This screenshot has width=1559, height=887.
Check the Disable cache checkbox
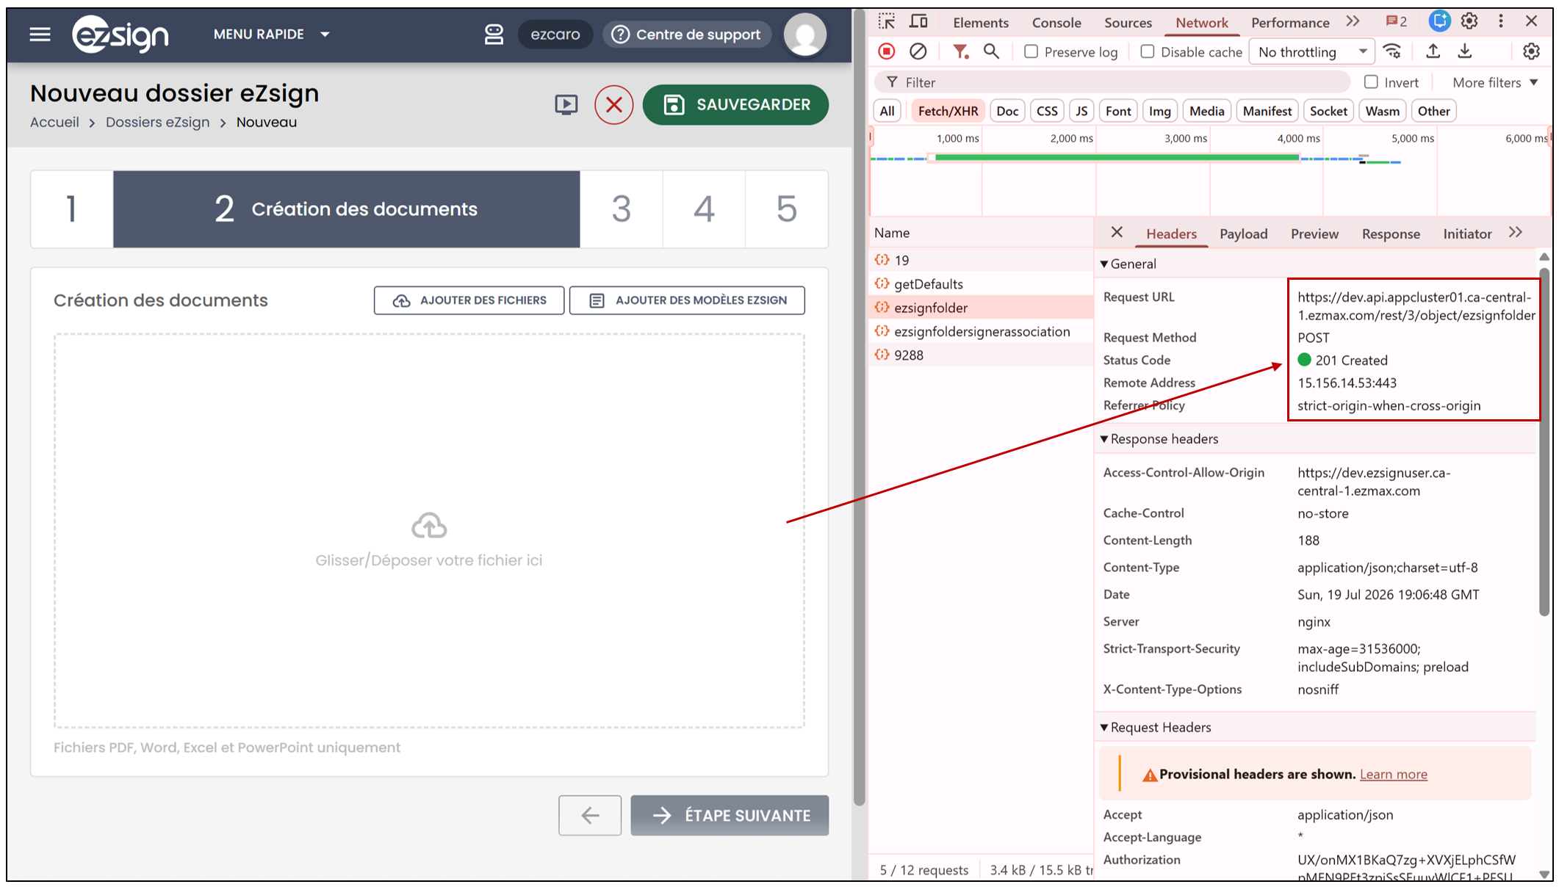click(1148, 51)
